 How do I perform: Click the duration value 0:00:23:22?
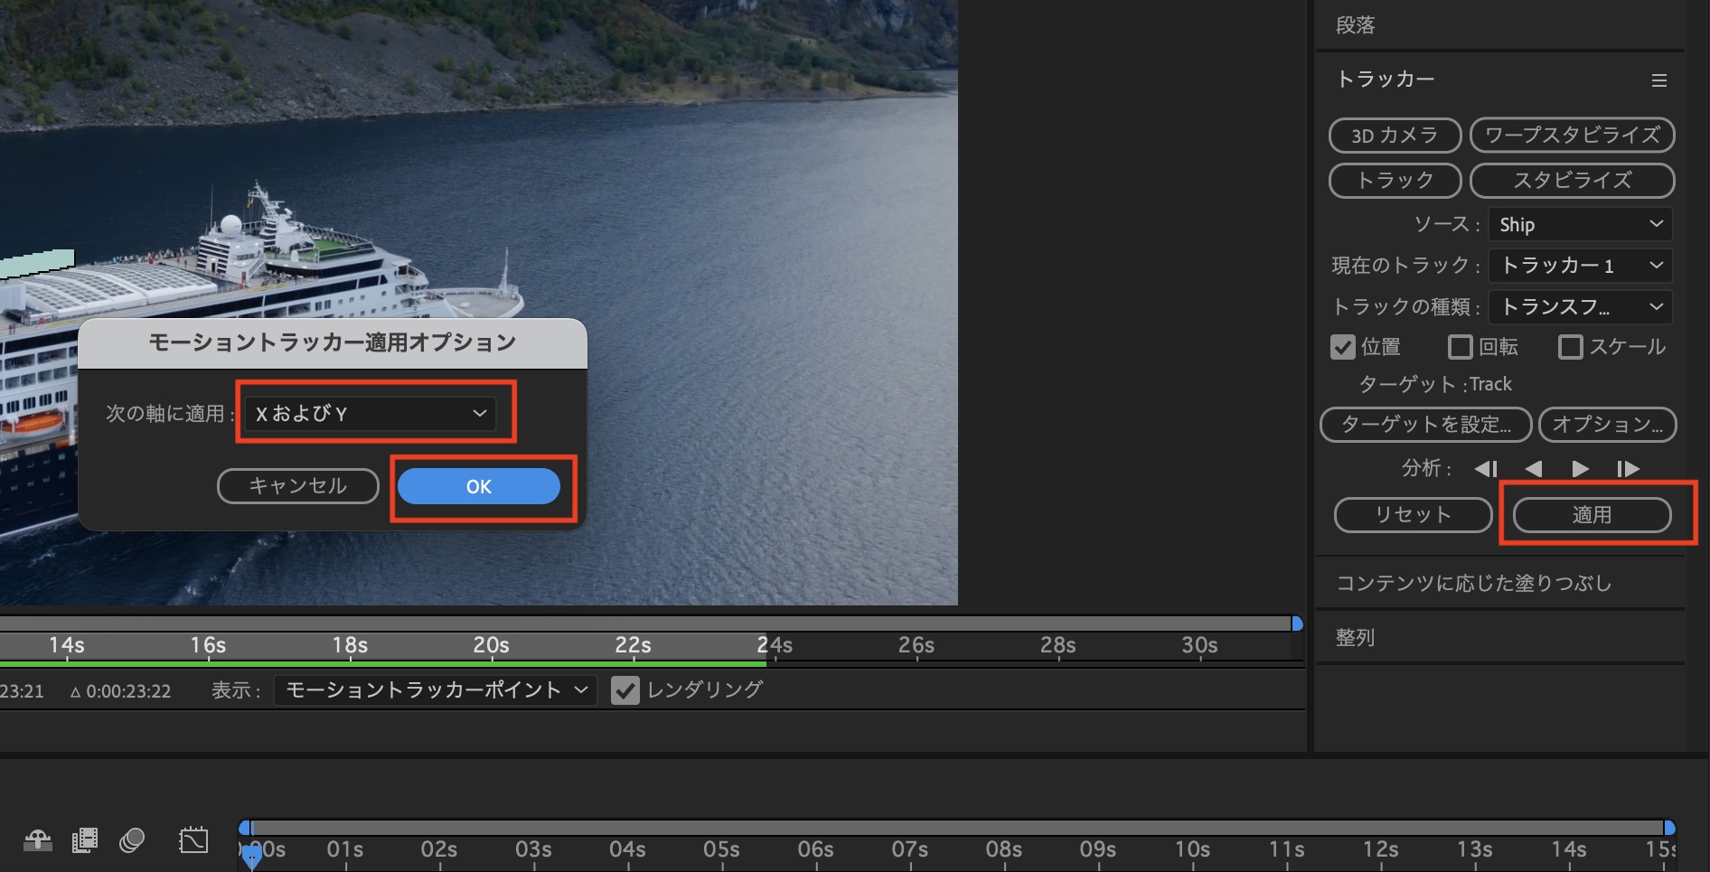[128, 691]
